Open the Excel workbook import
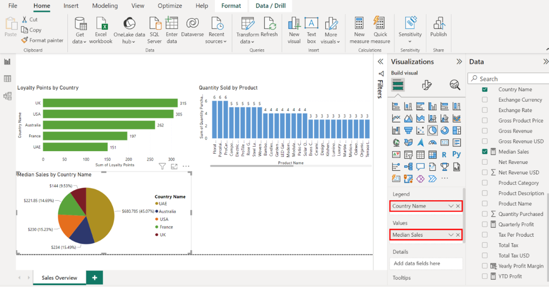Screen dimensions: 549x287 point(101,24)
